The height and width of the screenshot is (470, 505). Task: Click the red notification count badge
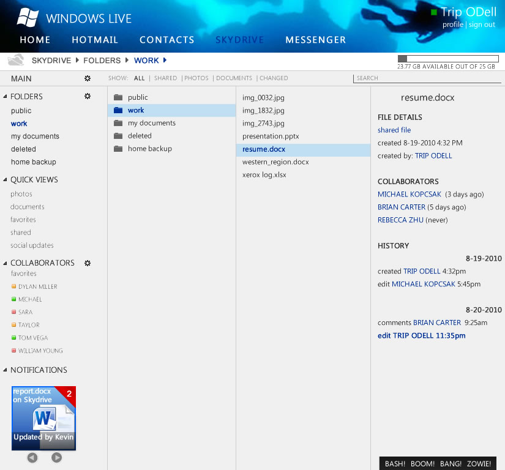coord(69,394)
